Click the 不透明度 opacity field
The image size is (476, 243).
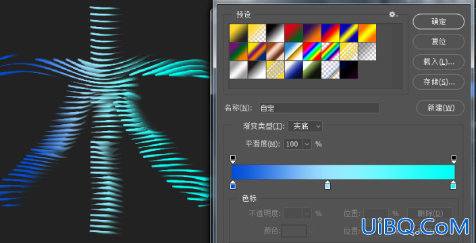click(x=293, y=213)
